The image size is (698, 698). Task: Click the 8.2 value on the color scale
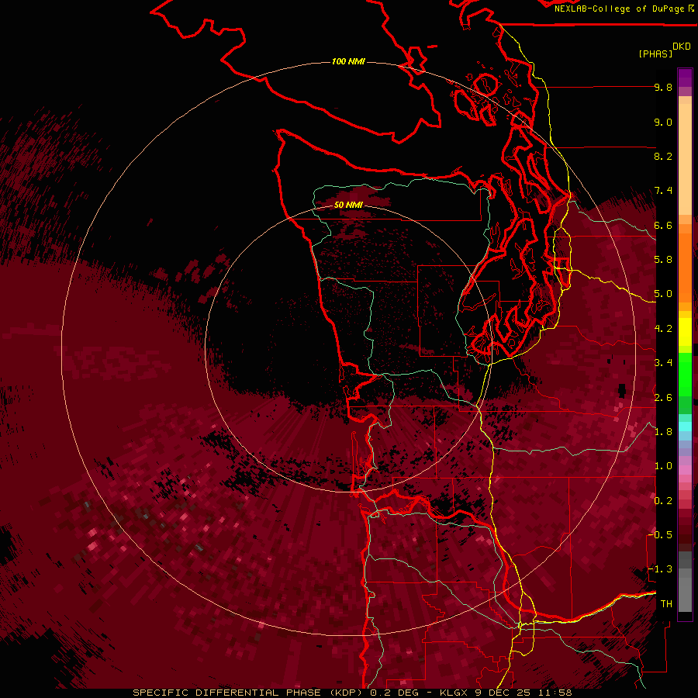point(663,156)
